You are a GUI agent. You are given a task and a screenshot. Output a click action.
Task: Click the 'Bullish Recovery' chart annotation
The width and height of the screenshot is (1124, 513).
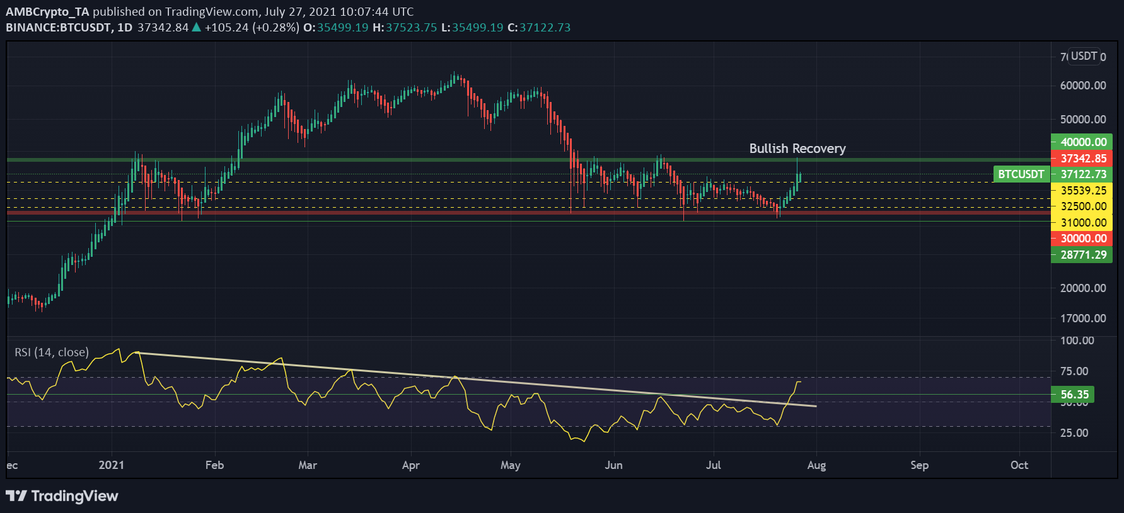coord(797,149)
